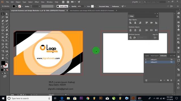Open fill color dropdown in control bar
The height and width of the screenshot is (101, 181).
[x=16, y=6]
